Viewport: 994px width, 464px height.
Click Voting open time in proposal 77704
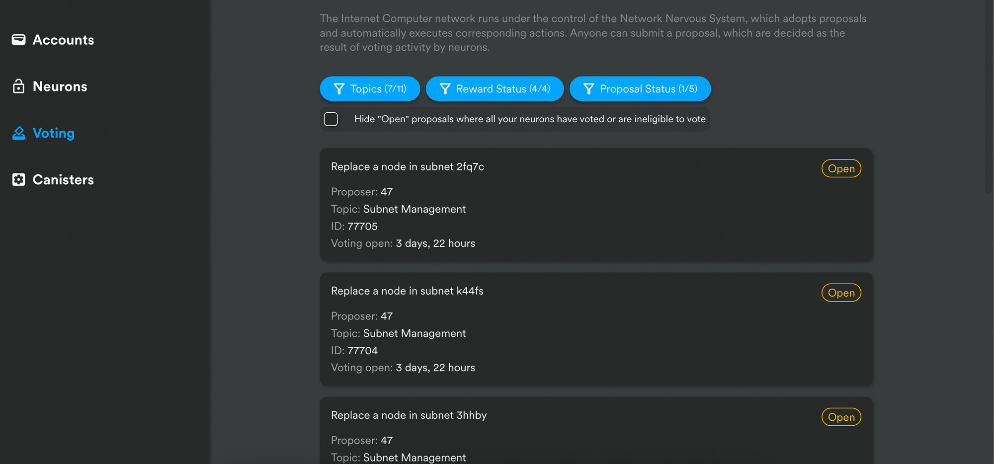(403, 368)
